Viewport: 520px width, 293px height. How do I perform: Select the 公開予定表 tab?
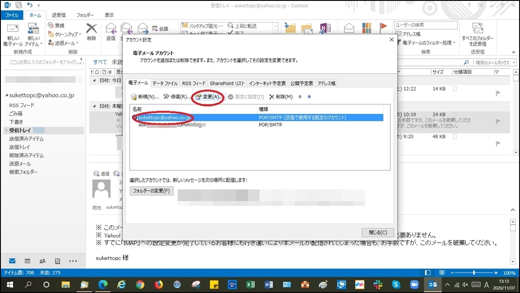point(302,83)
